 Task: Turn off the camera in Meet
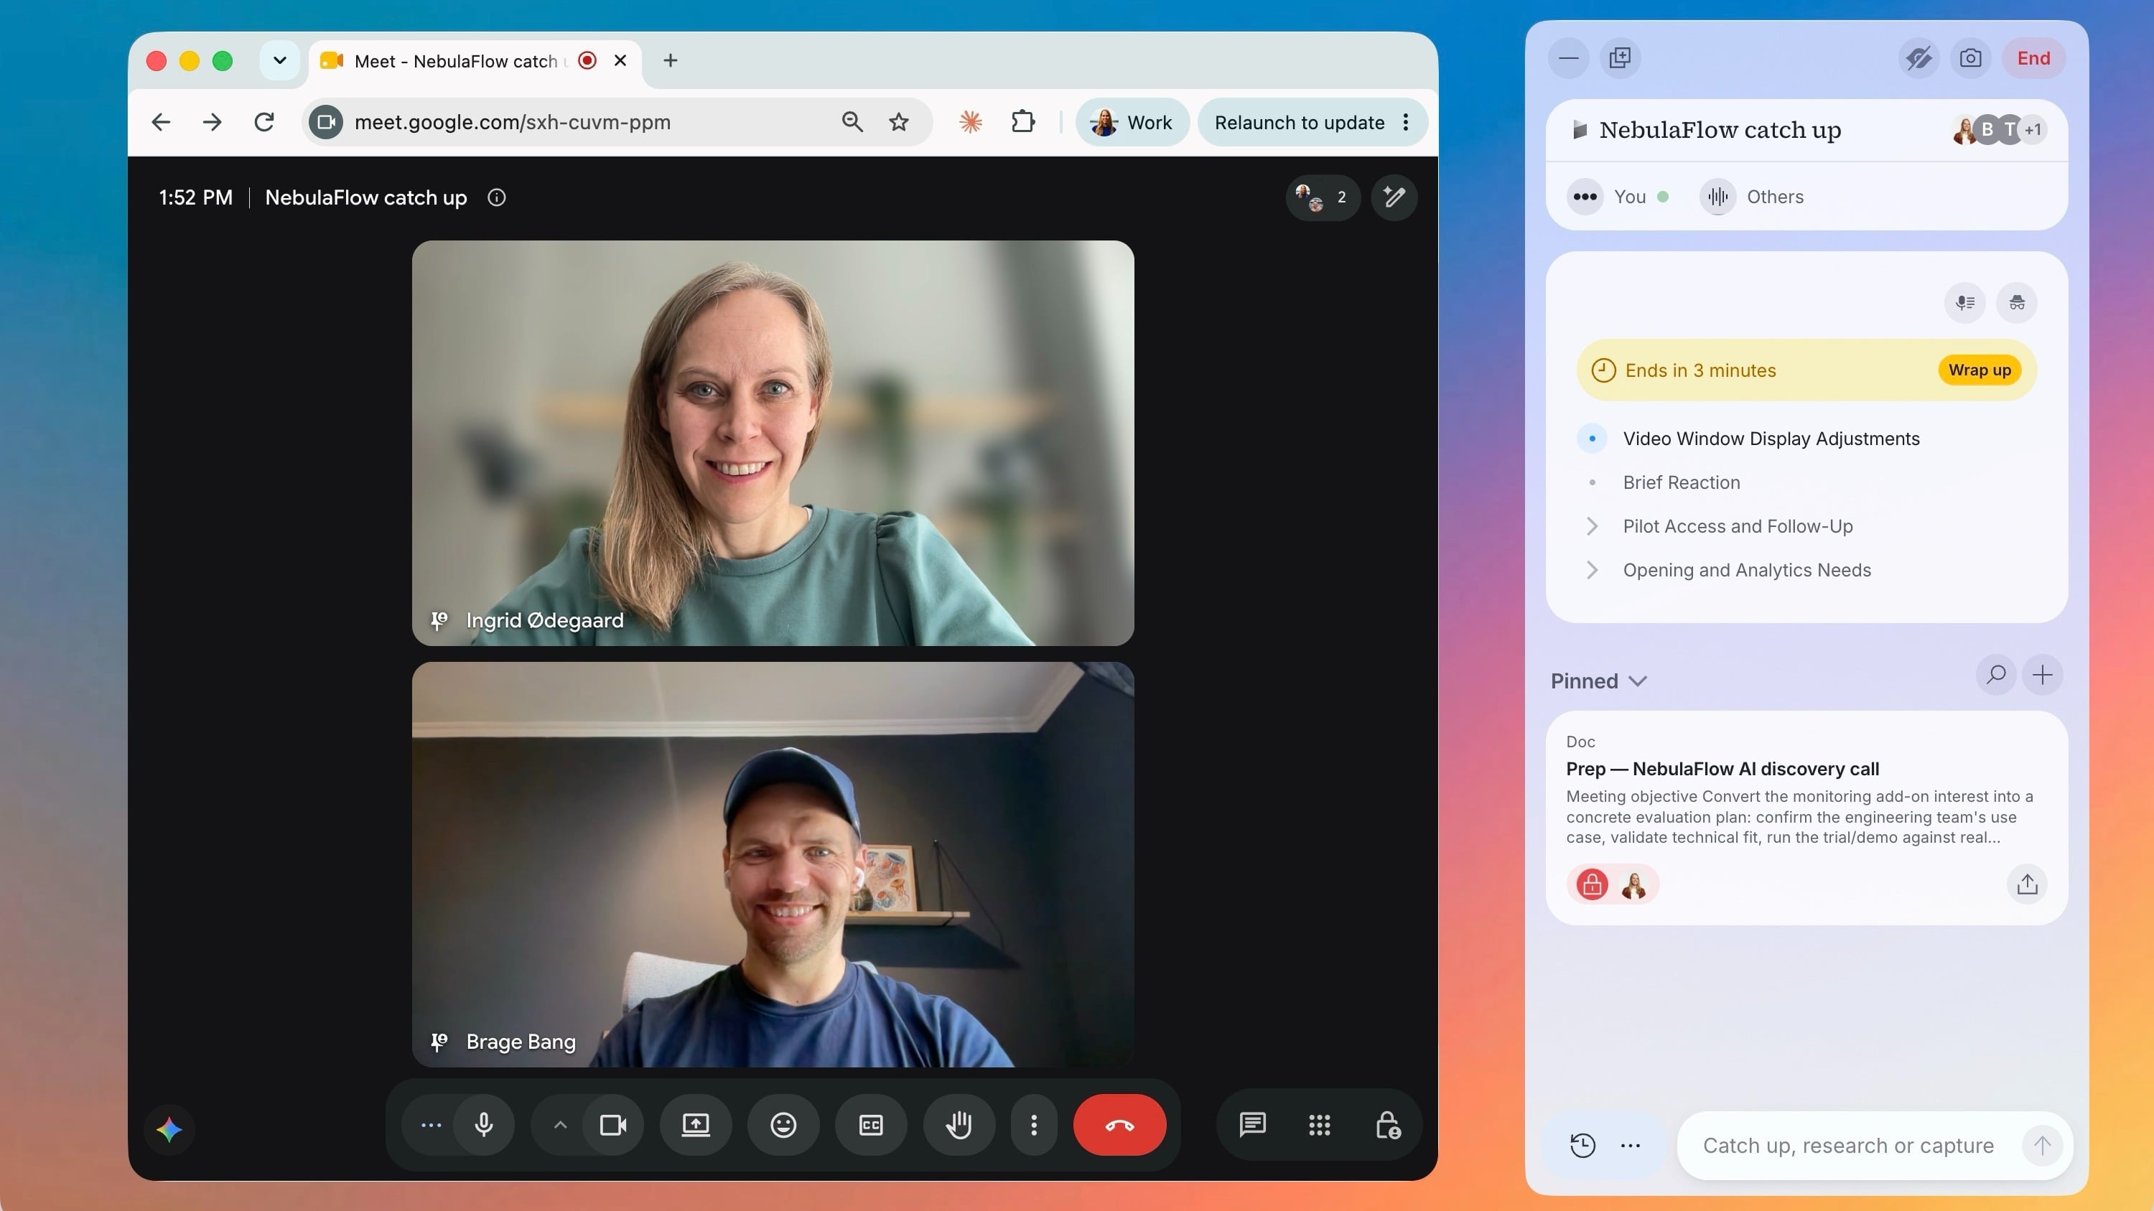pos(613,1125)
